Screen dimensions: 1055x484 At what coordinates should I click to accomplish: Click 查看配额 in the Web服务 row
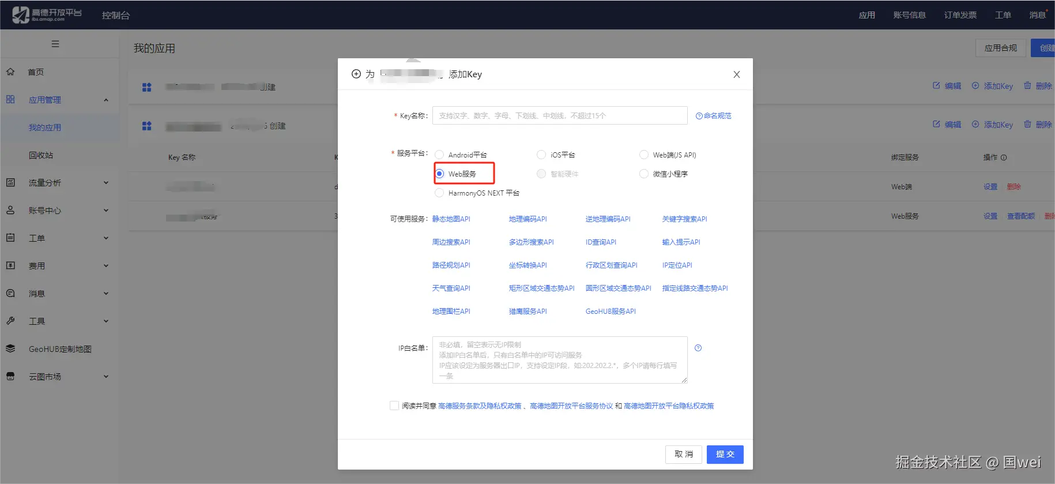point(1021,216)
